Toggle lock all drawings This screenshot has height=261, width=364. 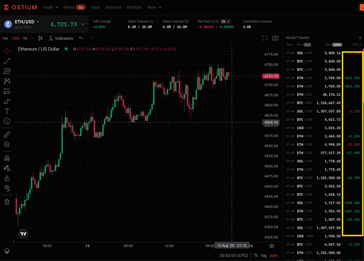click(x=7, y=178)
